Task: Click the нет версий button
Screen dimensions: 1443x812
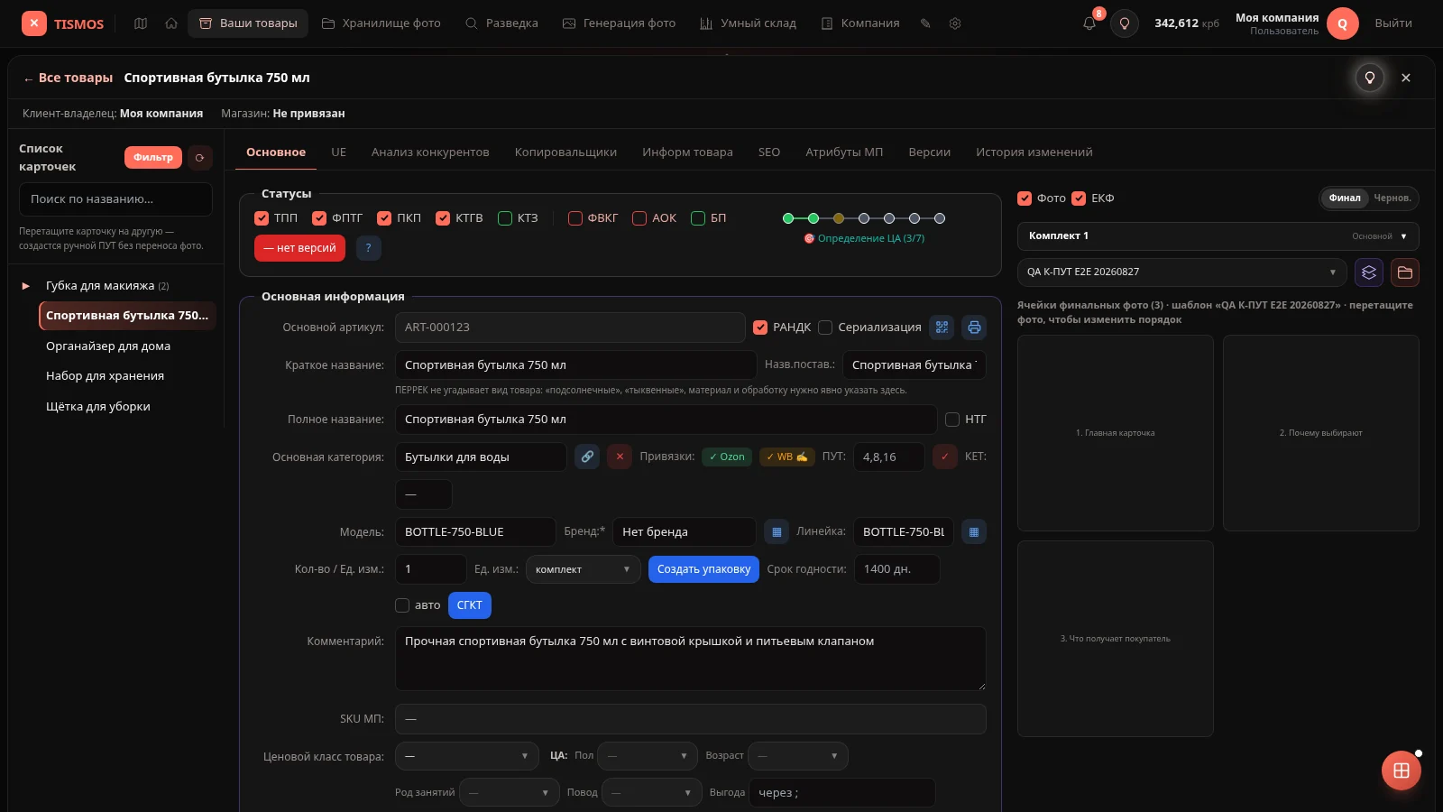Action: point(300,248)
